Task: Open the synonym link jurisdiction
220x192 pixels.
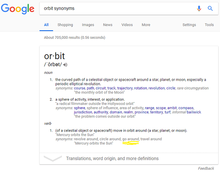Action: coord(83,112)
